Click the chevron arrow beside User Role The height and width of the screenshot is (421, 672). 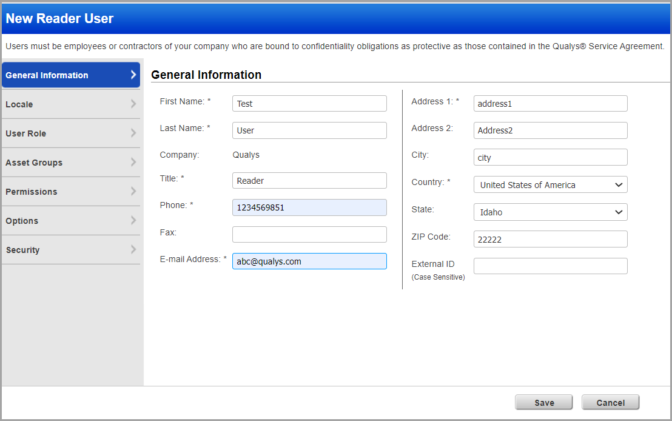133,133
